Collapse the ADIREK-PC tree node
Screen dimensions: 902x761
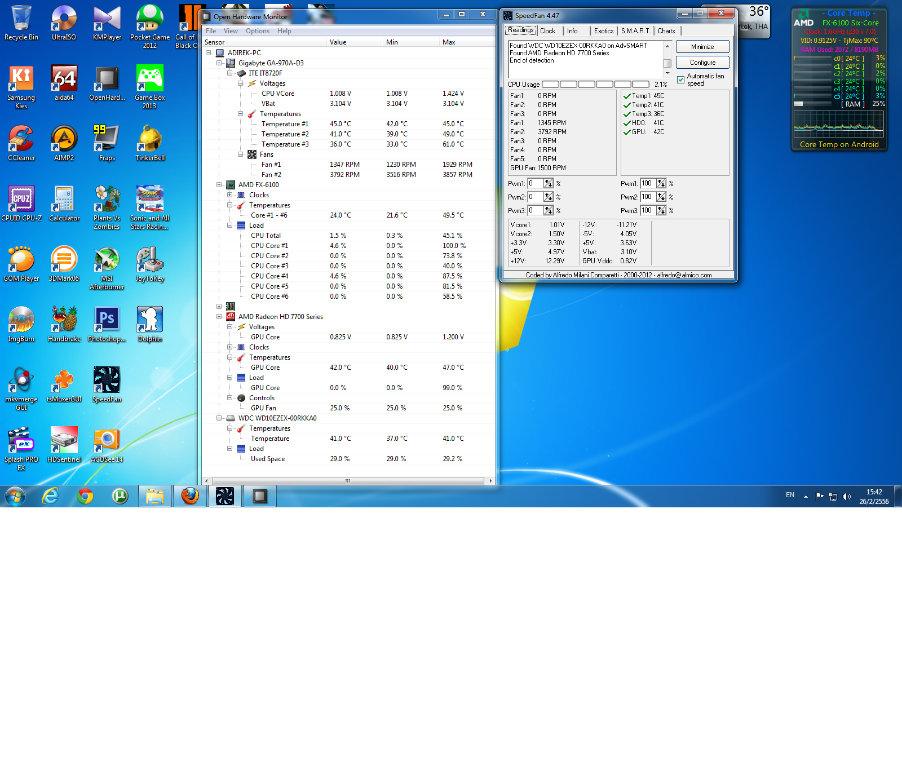[x=208, y=53]
